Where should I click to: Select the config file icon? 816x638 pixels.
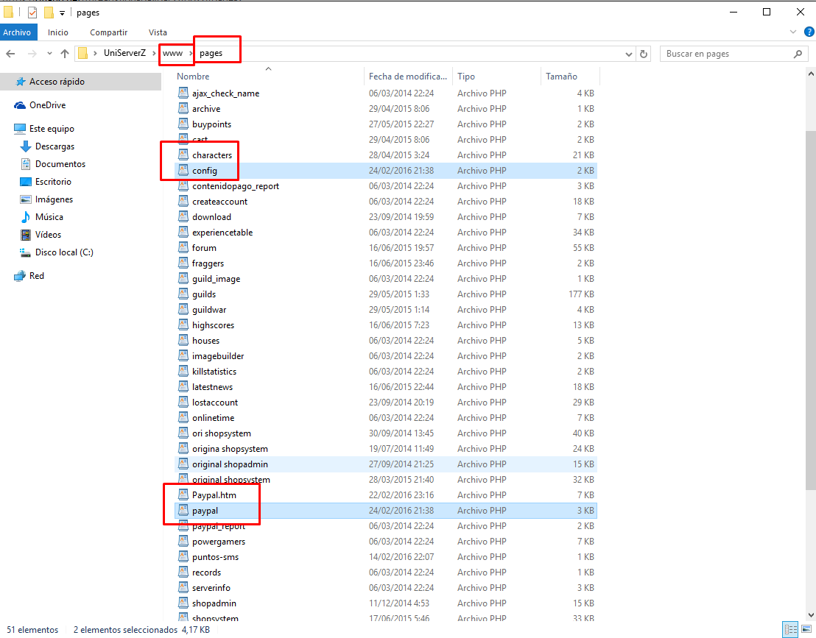tap(183, 171)
